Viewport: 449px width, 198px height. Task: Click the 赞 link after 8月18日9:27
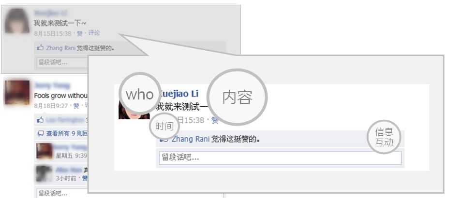coord(76,106)
